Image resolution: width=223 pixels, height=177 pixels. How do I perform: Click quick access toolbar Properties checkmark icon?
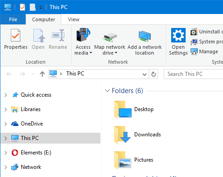point(23,7)
